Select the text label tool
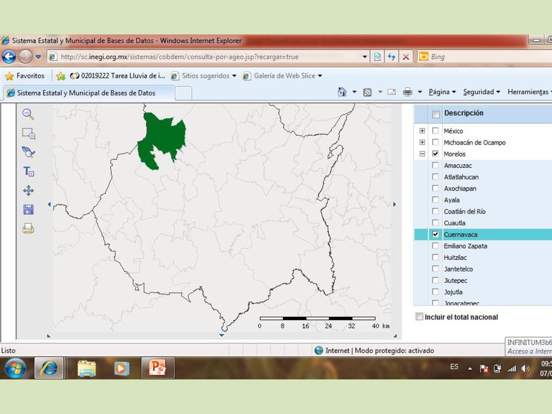This screenshot has height=414, width=552. click(29, 171)
